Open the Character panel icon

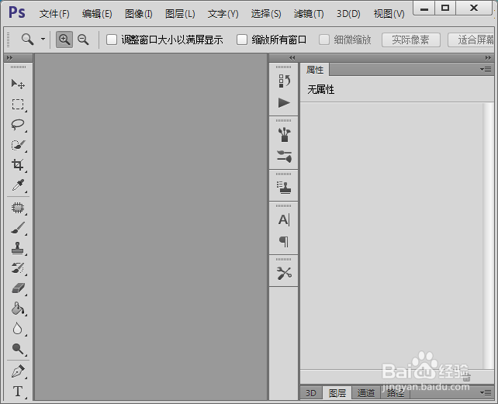[284, 219]
